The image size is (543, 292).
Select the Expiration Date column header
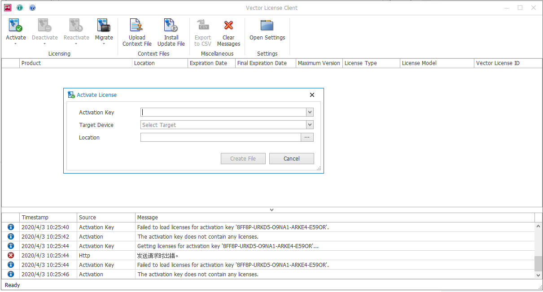211,63
